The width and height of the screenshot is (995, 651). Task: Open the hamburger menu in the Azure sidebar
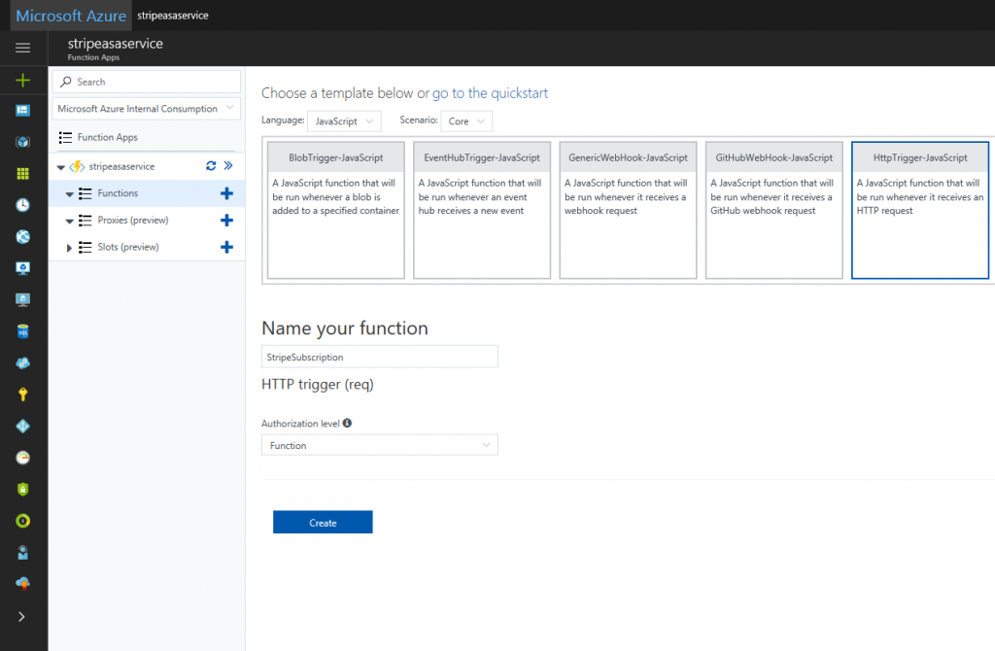click(23, 49)
